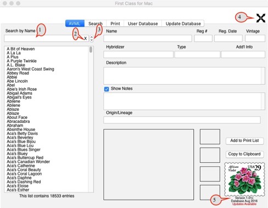Click the name list scrollbar thumb
The image size is (268, 208).
91,50
